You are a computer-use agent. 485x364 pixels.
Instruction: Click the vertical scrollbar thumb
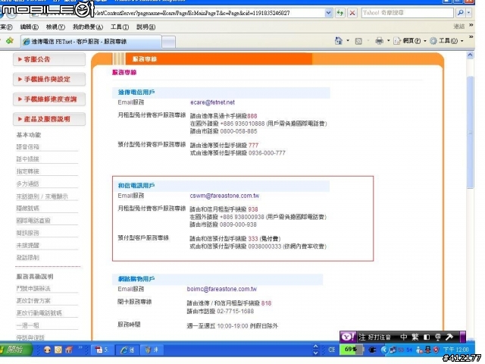[x=470, y=131]
